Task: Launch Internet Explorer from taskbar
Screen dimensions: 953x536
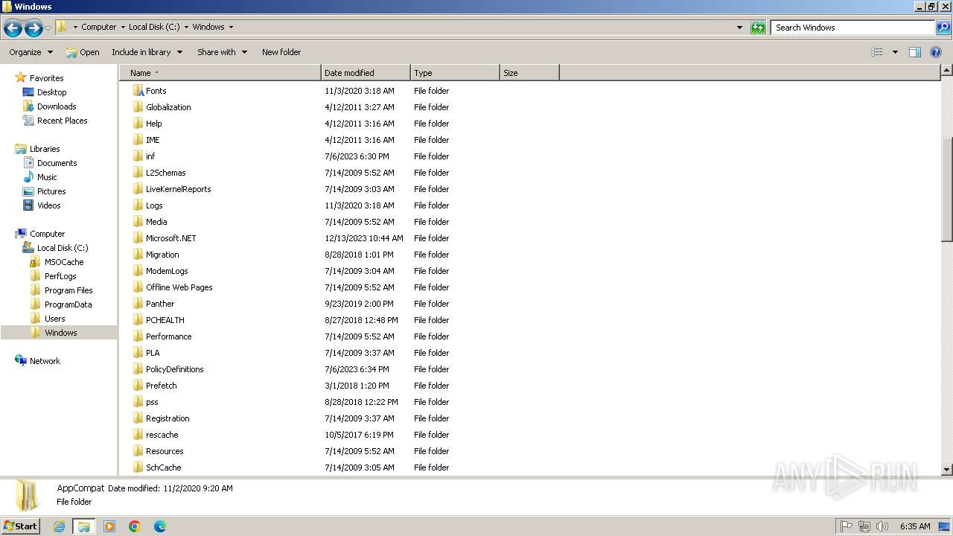Action: 59,526
